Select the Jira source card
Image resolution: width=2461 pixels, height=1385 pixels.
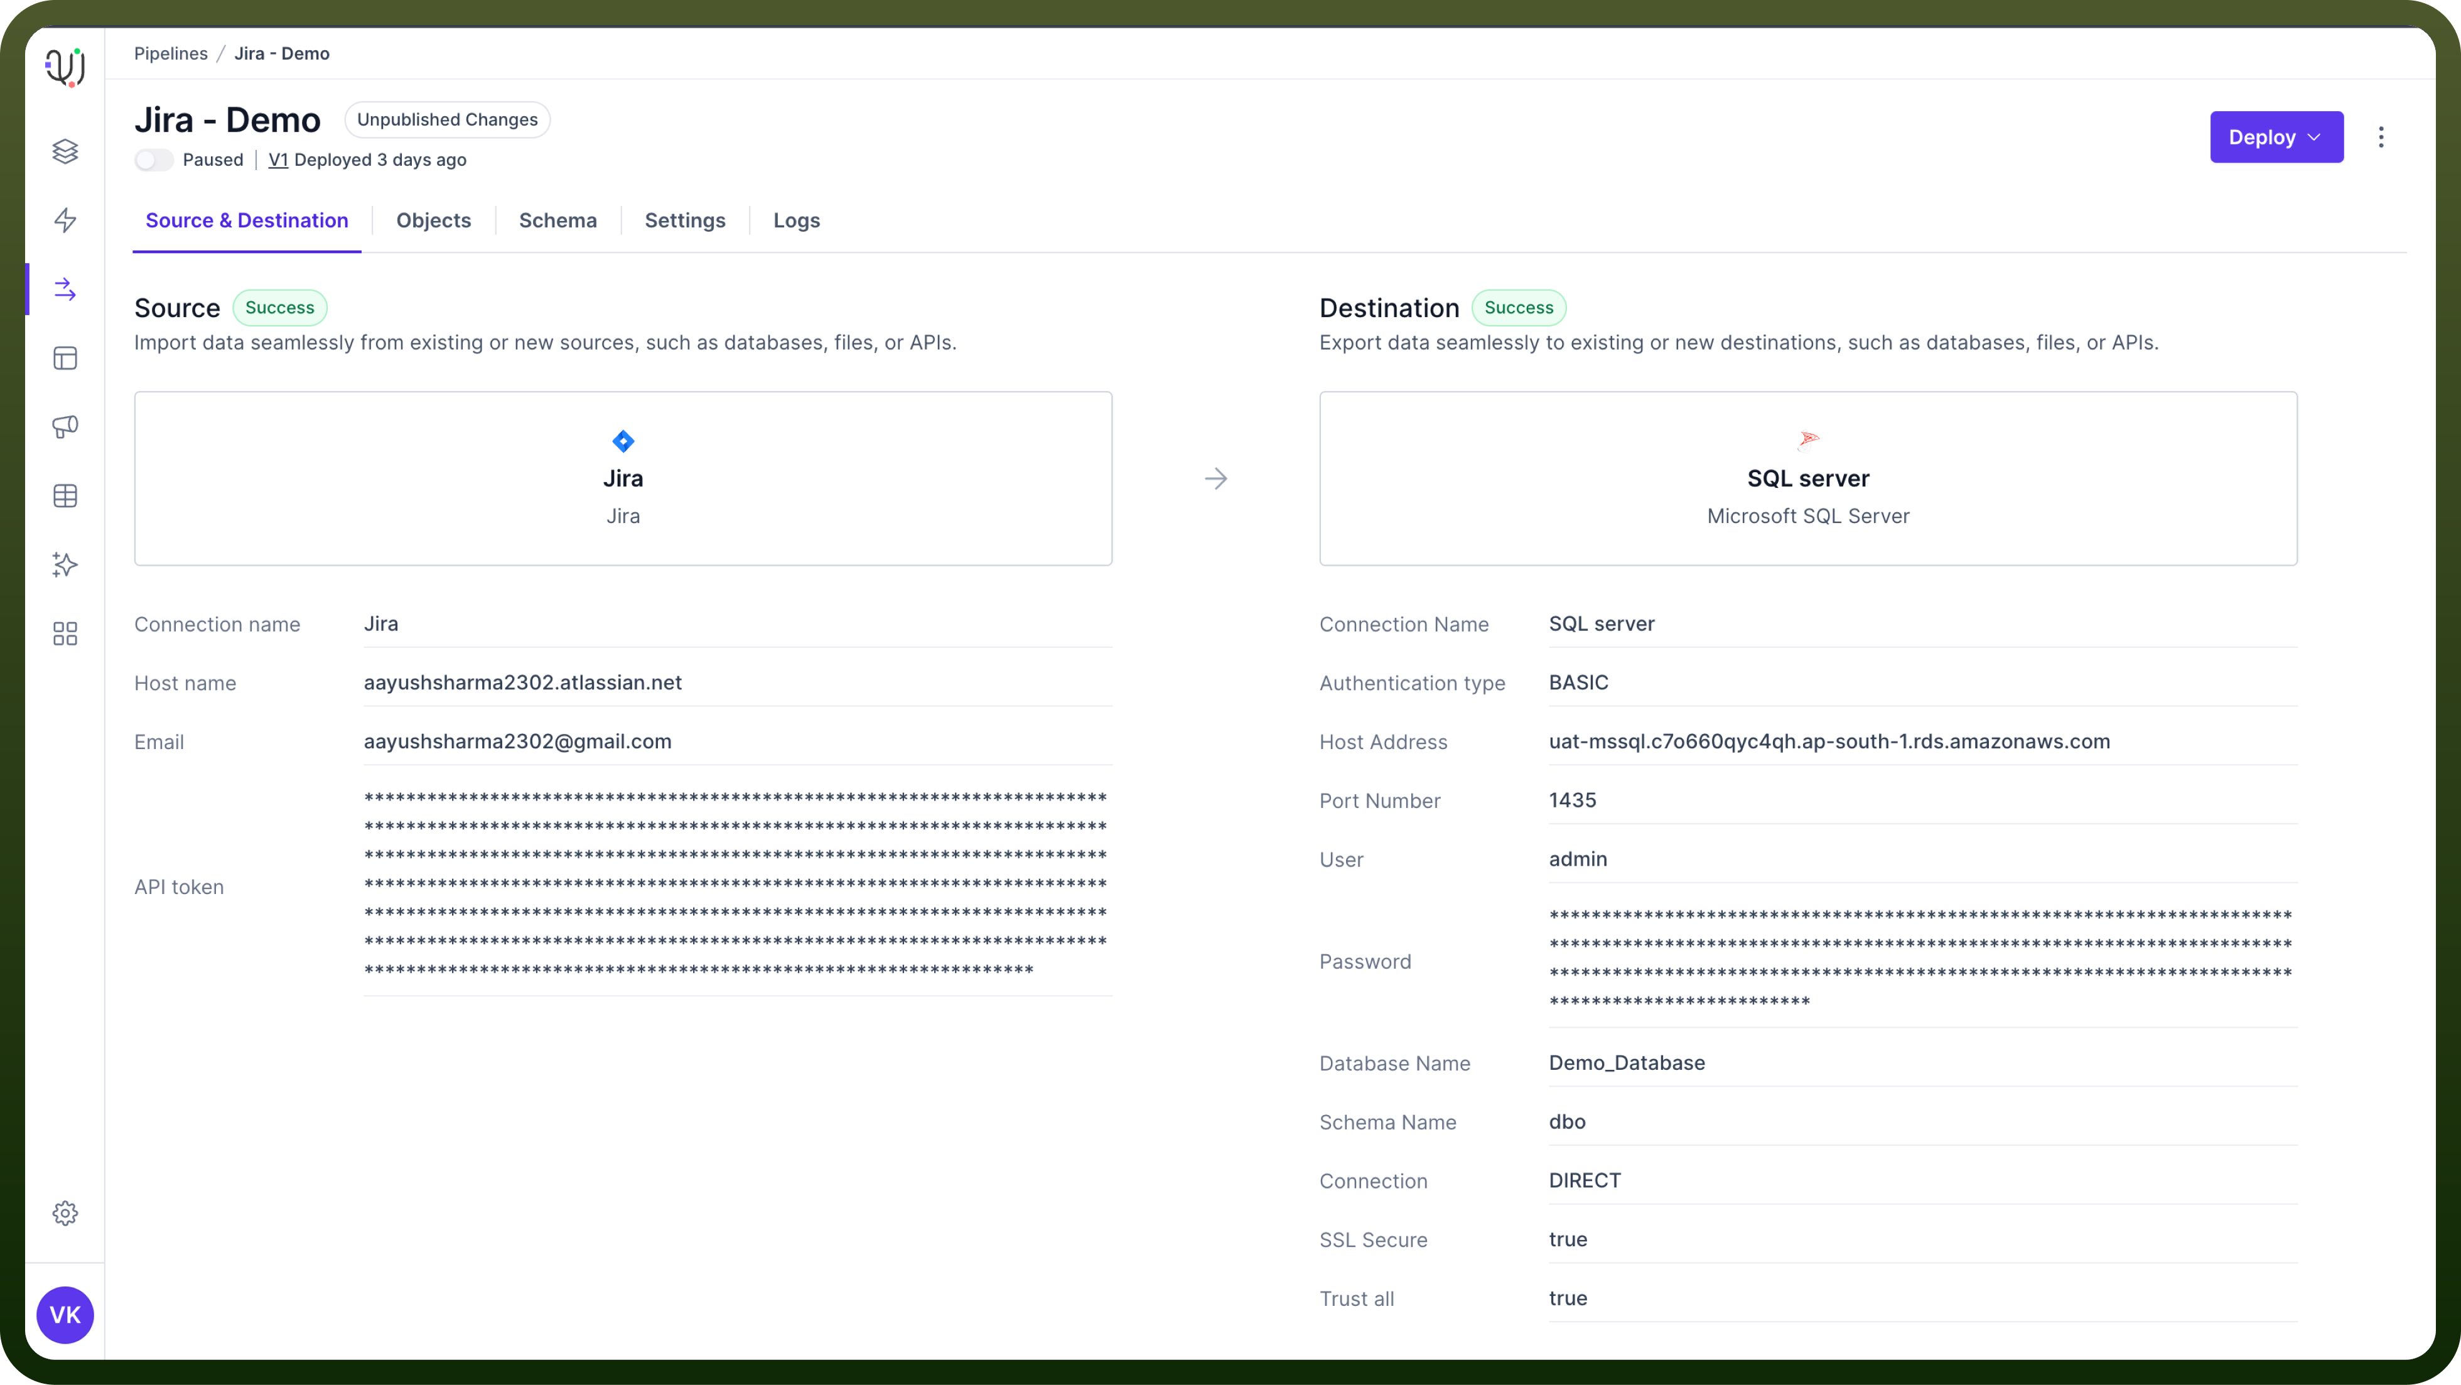(x=623, y=478)
